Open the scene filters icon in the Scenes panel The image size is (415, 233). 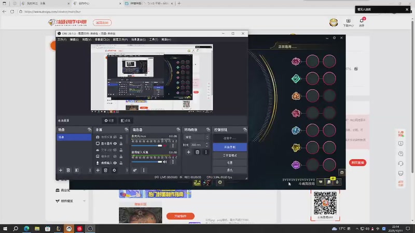(x=77, y=170)
